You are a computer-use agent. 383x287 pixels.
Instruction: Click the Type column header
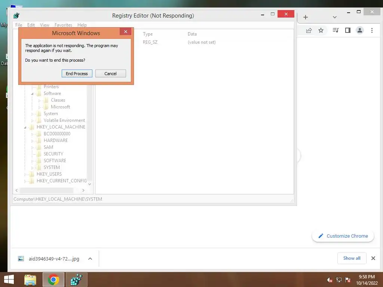(x=148, y=34)
